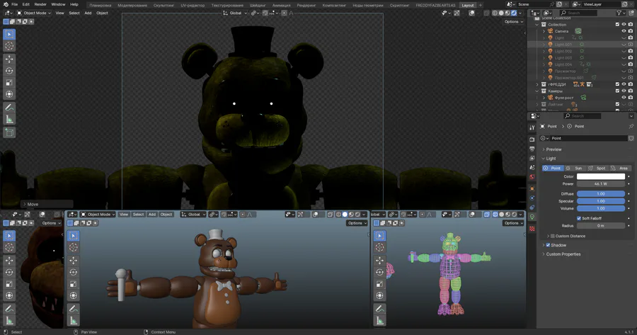Open the outliner filter options

click(620, 13)
